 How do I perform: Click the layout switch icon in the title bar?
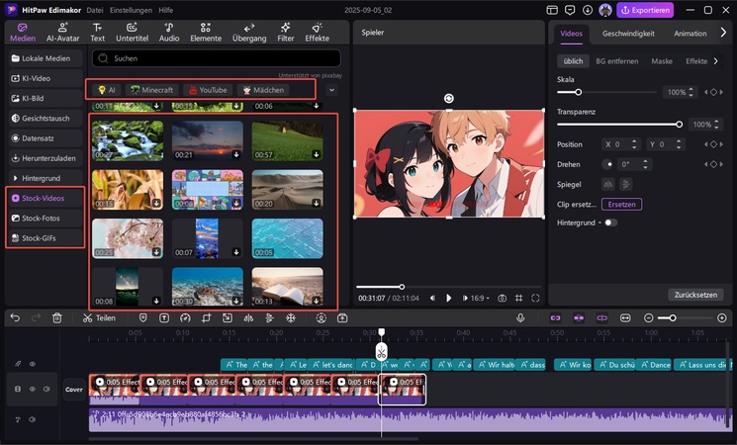coord(552,10)
